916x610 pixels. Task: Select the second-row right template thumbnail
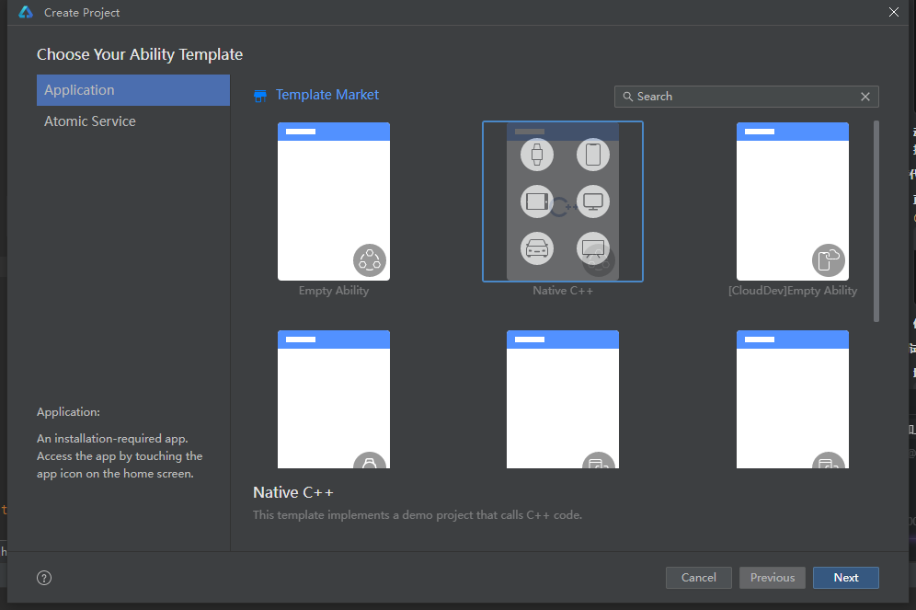click(x=793, y=399)
